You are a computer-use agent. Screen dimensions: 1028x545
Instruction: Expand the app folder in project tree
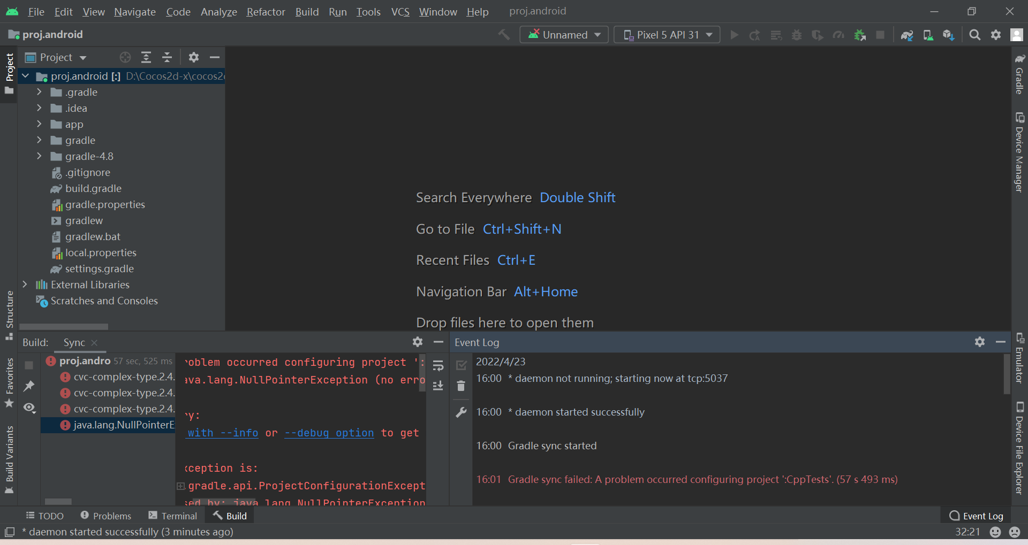(x=39, y=124)
